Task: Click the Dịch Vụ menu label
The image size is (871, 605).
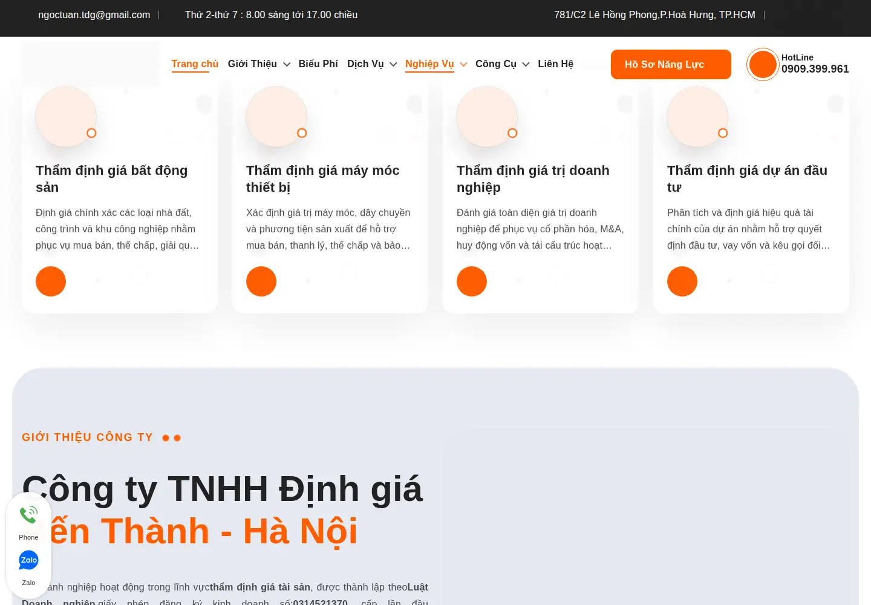Action: click(365, 64)
